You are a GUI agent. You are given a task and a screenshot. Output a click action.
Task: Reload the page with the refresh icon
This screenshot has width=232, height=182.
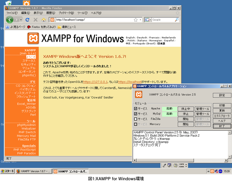(27, 20)
